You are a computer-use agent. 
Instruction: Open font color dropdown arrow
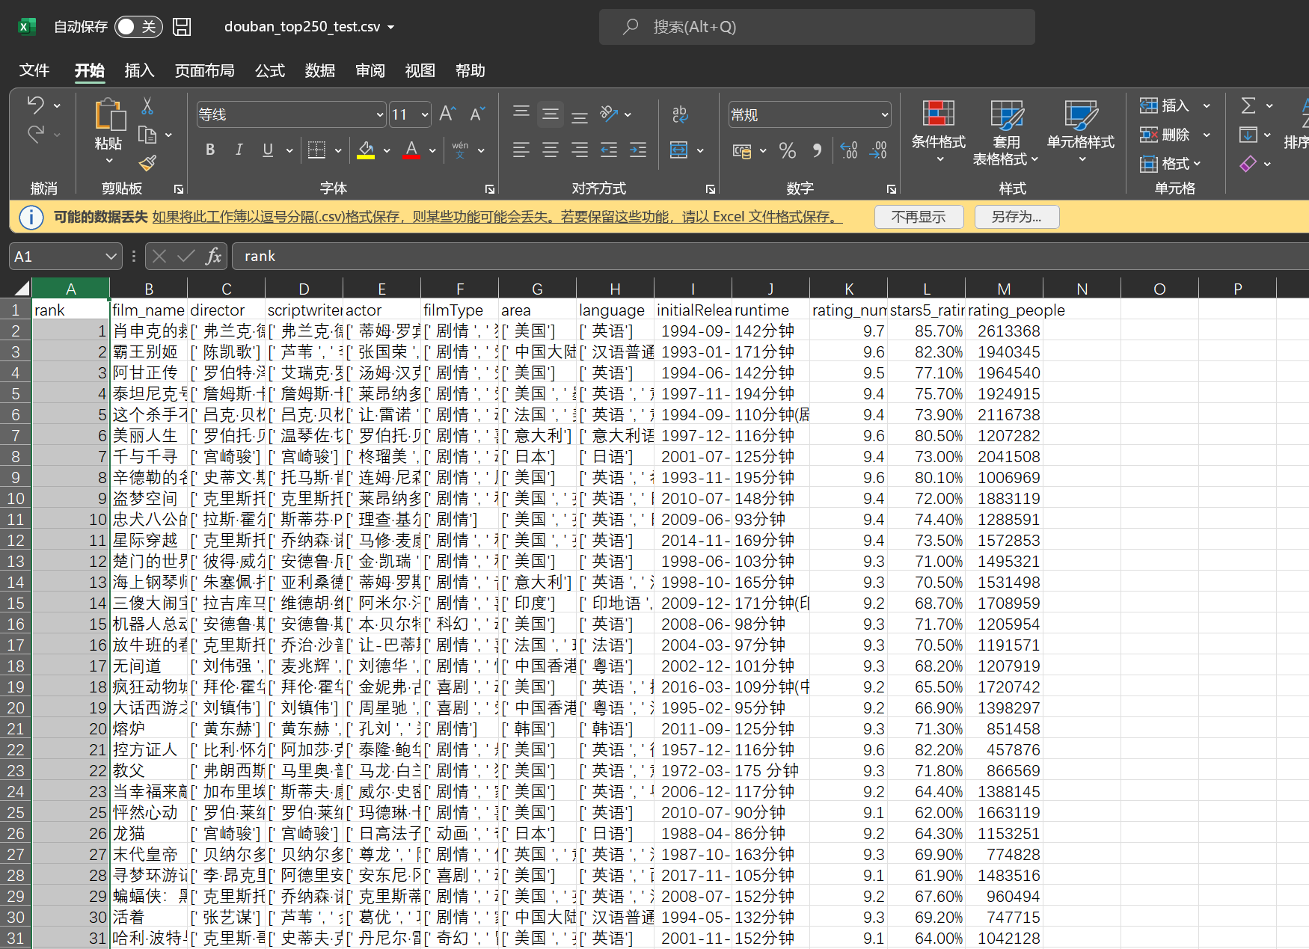click(x=432, y=150)
